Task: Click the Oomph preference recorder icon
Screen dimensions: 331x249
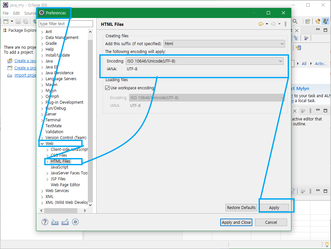Action: [75, 222]
